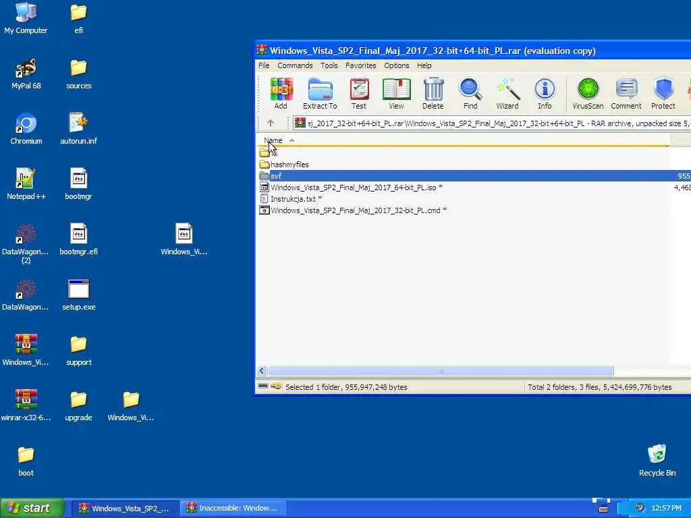Screen dimensions: 691x518
Task: Select Instrukcja.txt in the archive
Action: (474, 199)
